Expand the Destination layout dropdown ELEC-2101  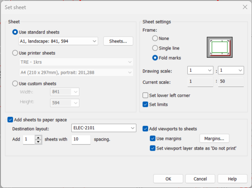[104, 128]
